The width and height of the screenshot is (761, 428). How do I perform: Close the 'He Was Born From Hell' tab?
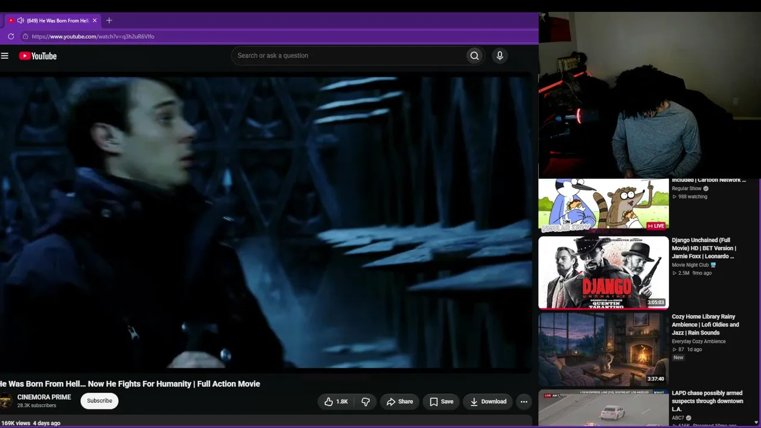(95, 20)
